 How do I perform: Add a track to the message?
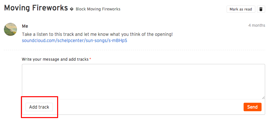click(x=39, y=107)
